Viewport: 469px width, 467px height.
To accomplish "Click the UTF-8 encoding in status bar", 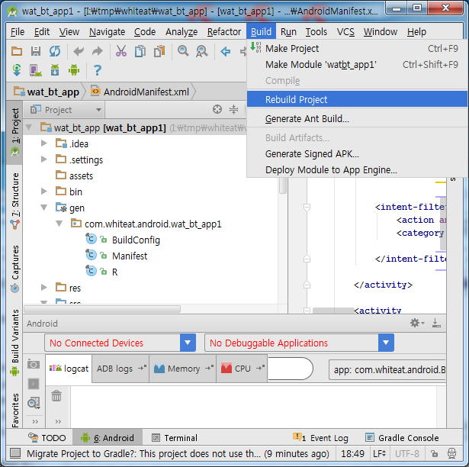I will click(x=406, y=453).
